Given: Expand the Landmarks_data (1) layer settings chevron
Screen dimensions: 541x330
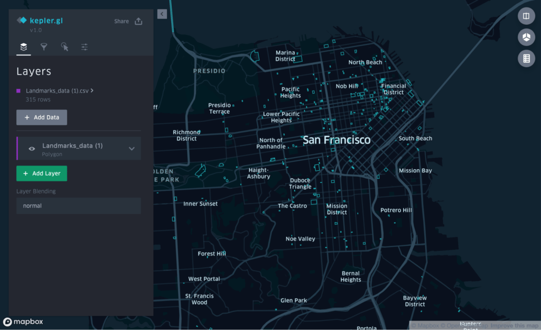Looking at the screenshot, I should [132, 149].
